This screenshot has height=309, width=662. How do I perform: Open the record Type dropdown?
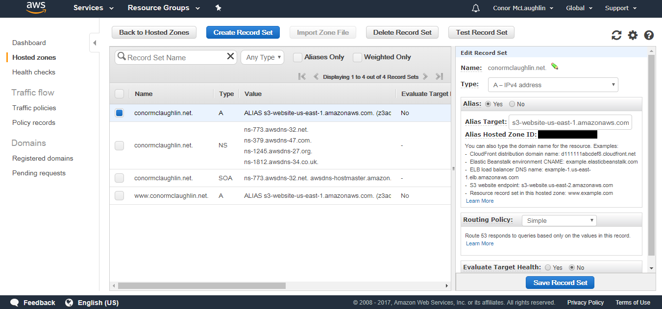553,85
